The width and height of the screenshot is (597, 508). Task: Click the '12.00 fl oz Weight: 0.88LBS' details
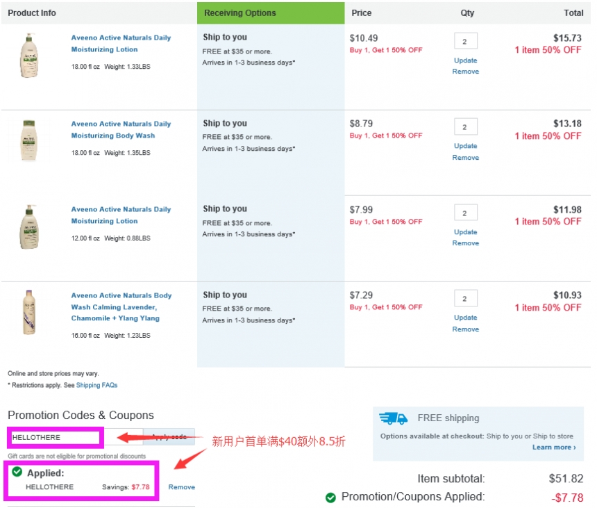111,238
